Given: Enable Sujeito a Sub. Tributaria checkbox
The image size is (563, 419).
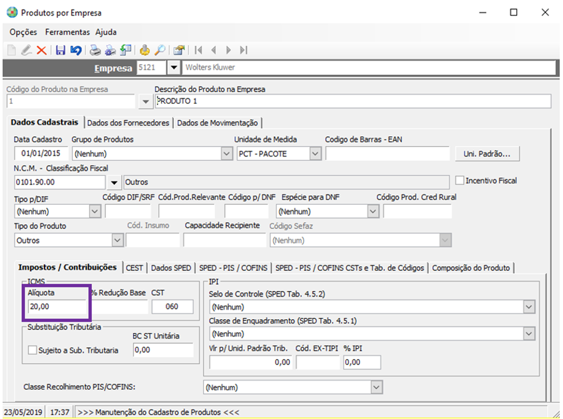Looking at the screenshot, I should click(32, 350).
